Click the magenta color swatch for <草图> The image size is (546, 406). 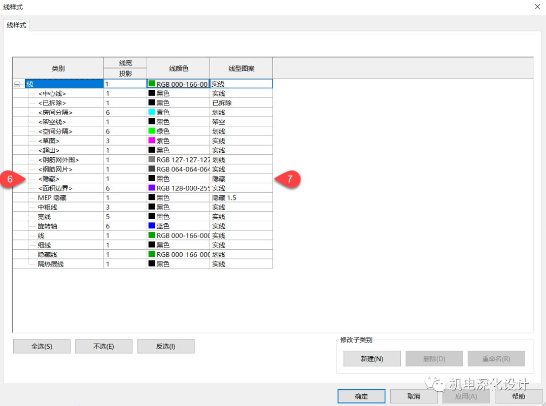(x=152, y=141)
